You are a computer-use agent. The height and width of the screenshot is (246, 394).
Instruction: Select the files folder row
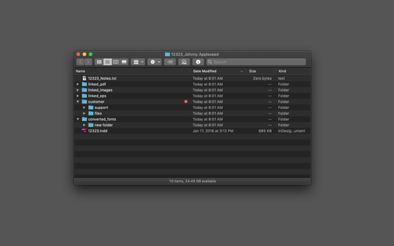pyautogui.click(x=193, y=113)
